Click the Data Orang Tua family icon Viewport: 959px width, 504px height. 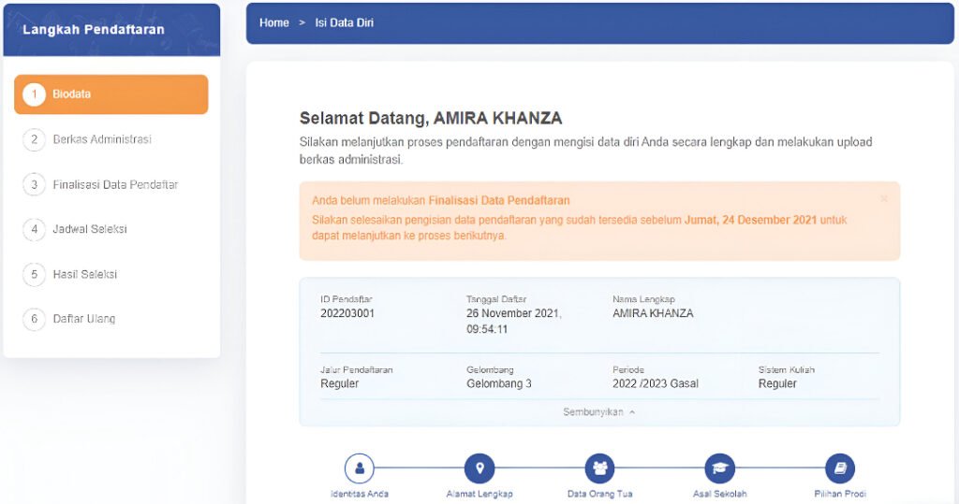[x=599, y=468]
